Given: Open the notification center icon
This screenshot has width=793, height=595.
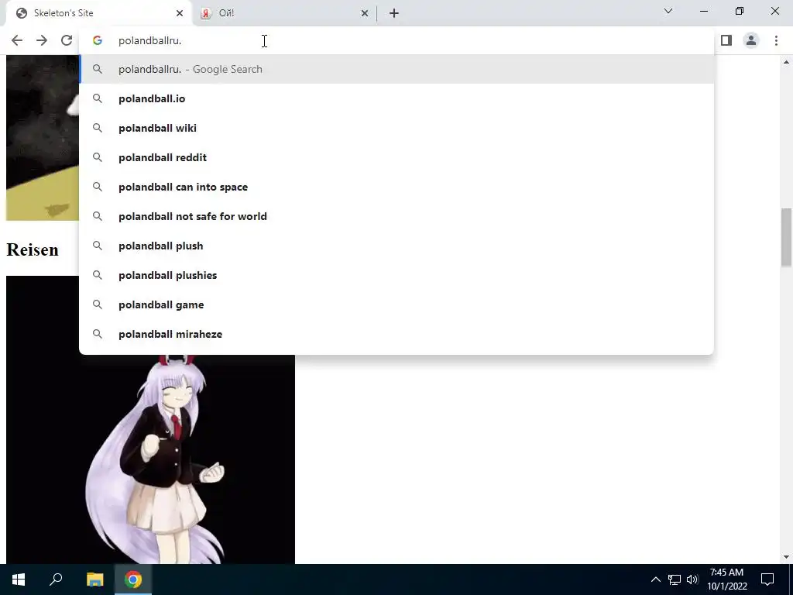Looking at the screenshot, I should coord(767,580).
